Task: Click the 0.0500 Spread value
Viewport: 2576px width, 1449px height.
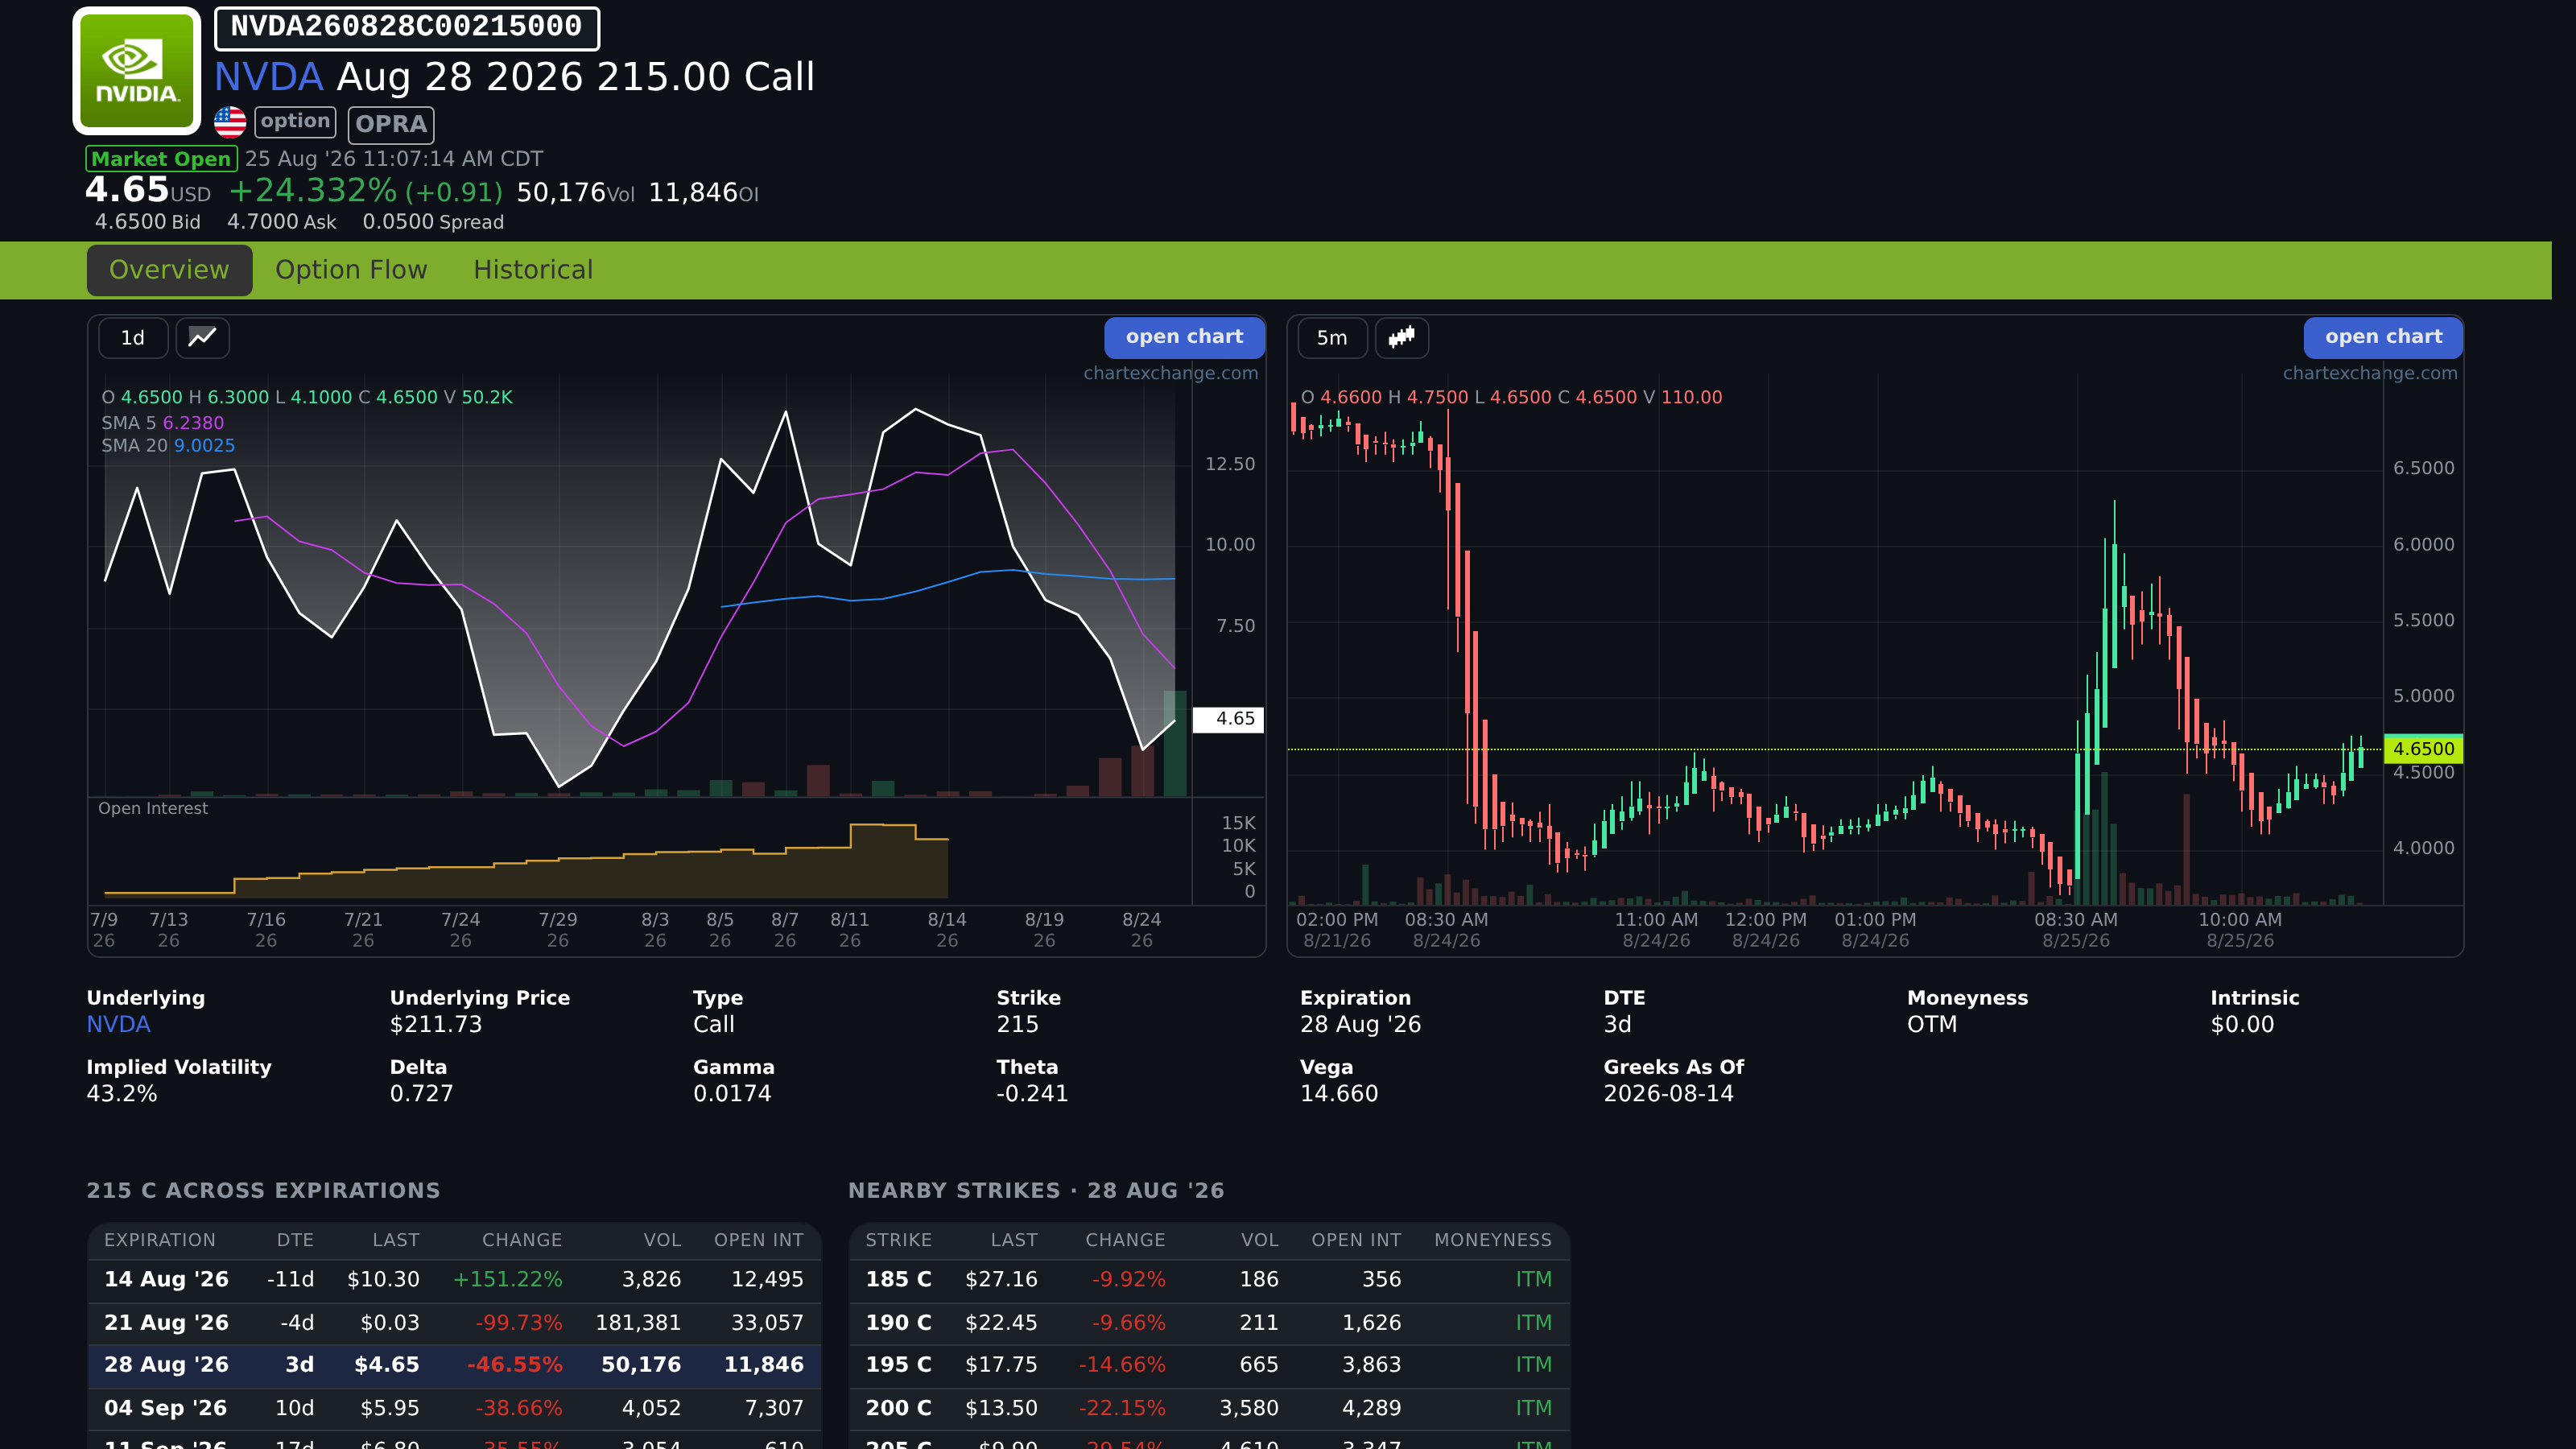Action: coord(433,222)
